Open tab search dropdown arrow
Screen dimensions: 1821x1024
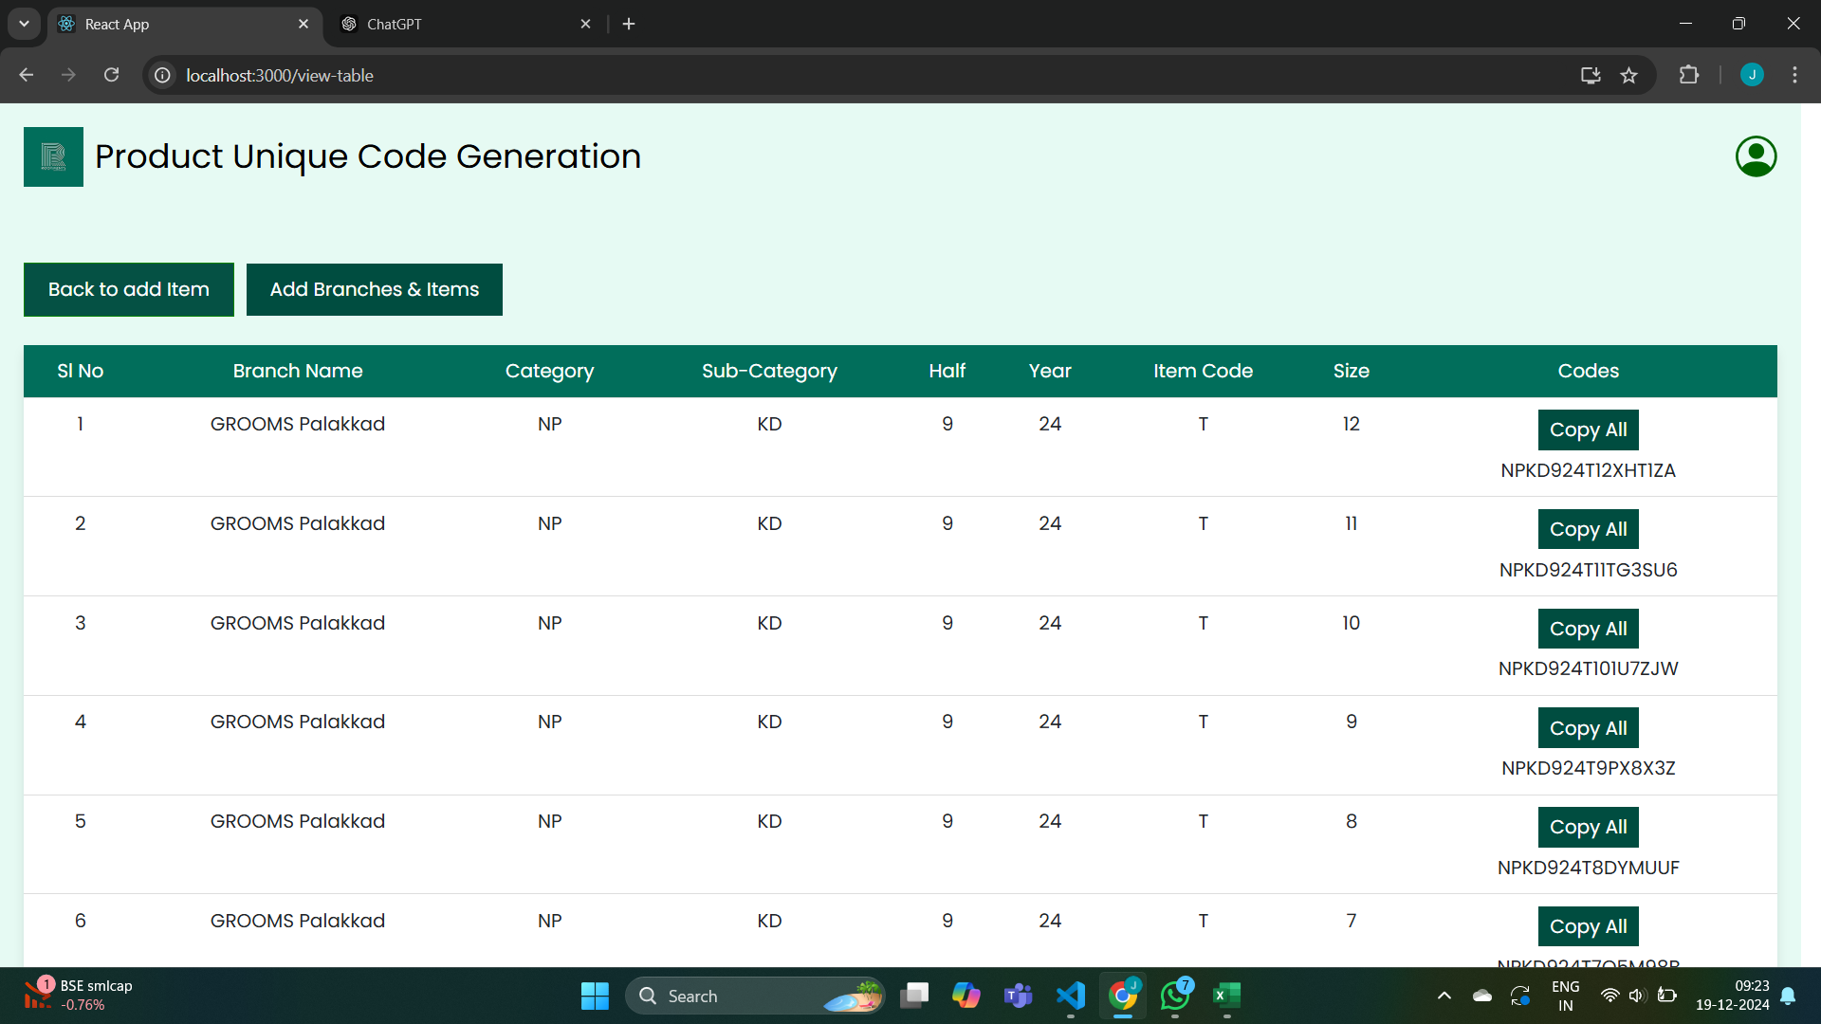(24, 24)
